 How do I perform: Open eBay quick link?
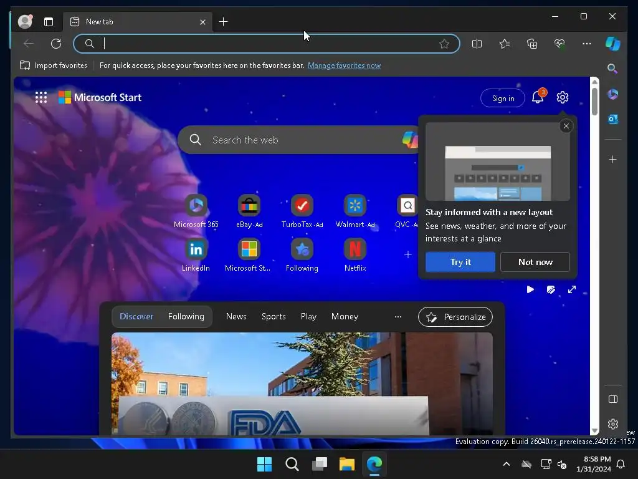point(249,212)
